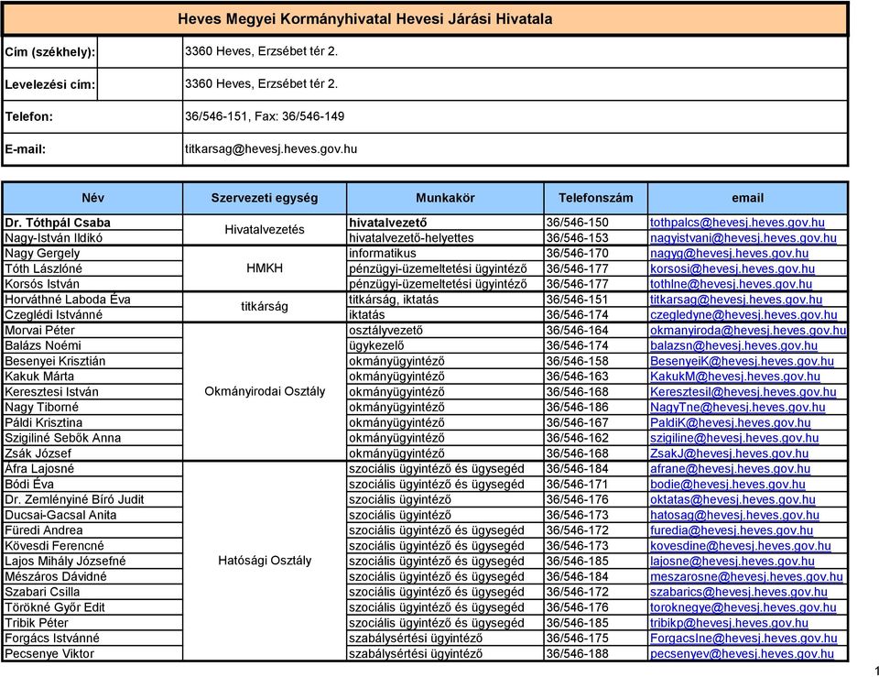Viewport: 879px width, 677px height.
Task: Click the Levelezési cím label
Action: tap(50, 84)
